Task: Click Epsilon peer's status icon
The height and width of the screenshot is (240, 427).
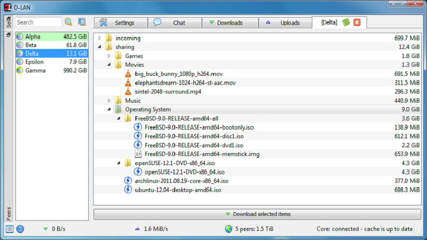Action: (x=20, y=62)
